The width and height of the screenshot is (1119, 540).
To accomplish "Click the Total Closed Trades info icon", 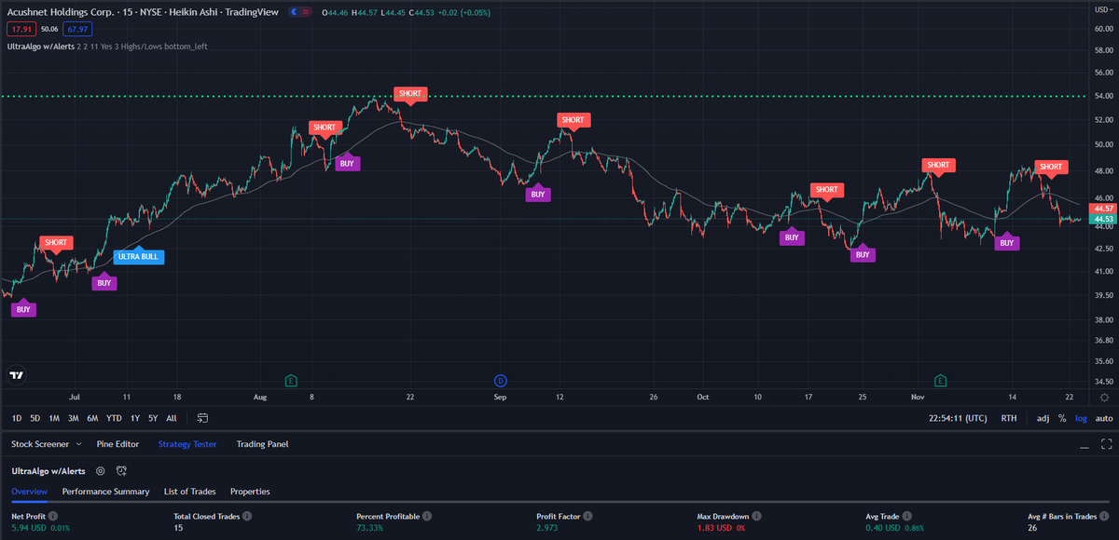I will pos(246,515).
